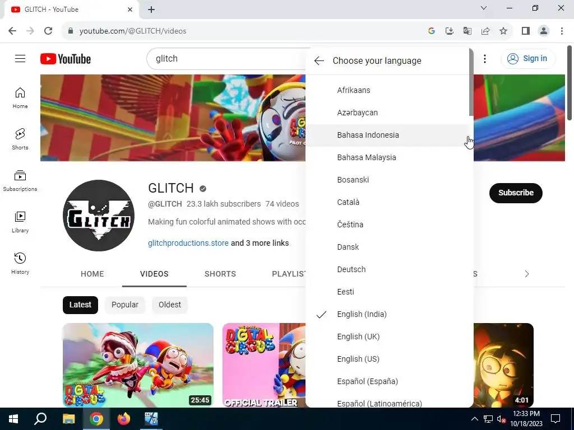Select Español (Latinoamérica) language

[x=387, y=401]
